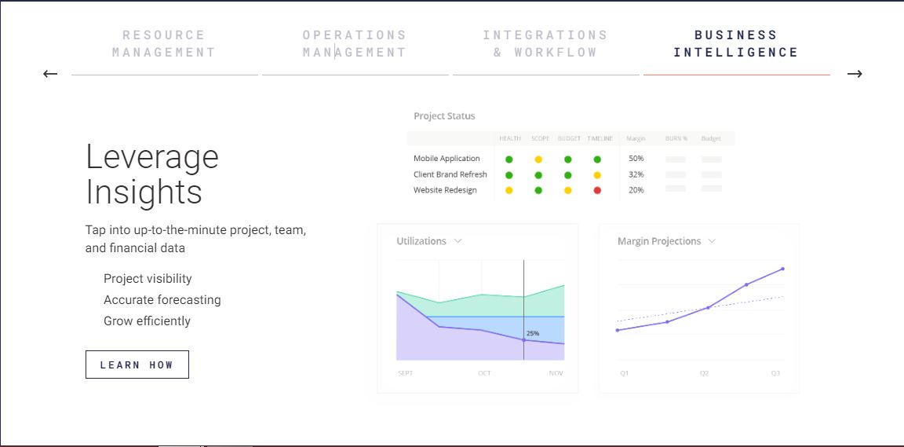Click the green Health dot for Mobile Application
Image resolution: width=904 pixels, height=447 pixels.
(508, 159)
